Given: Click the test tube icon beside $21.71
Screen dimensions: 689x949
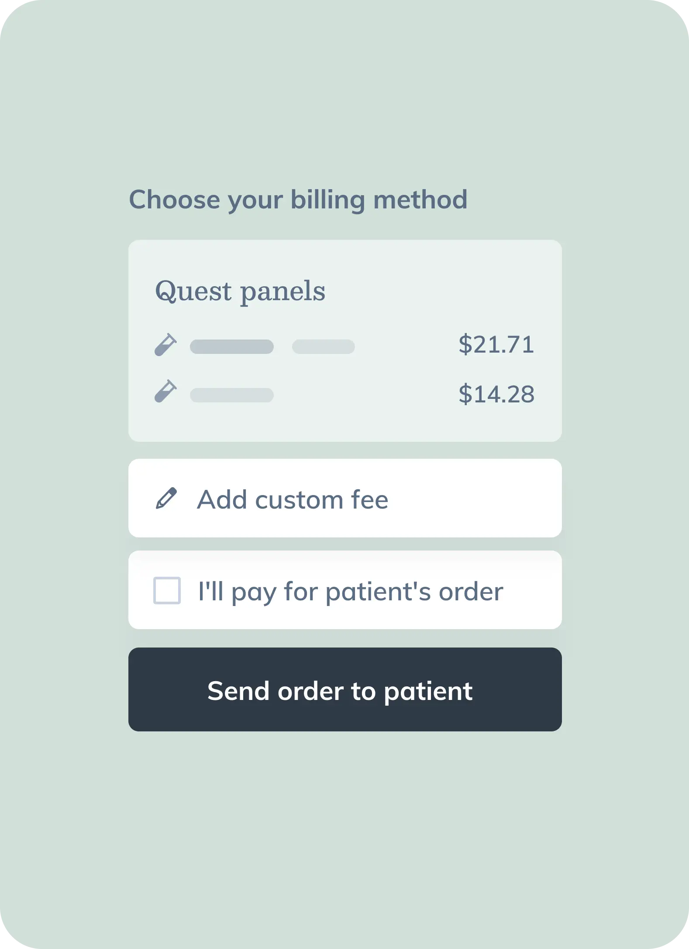Looking at the screenshot, I should (165, 345).
